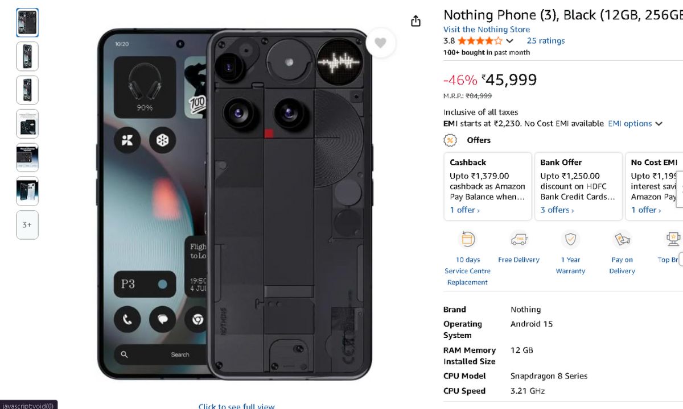Click the share icon above product image
683x409 pixels.
416,21
